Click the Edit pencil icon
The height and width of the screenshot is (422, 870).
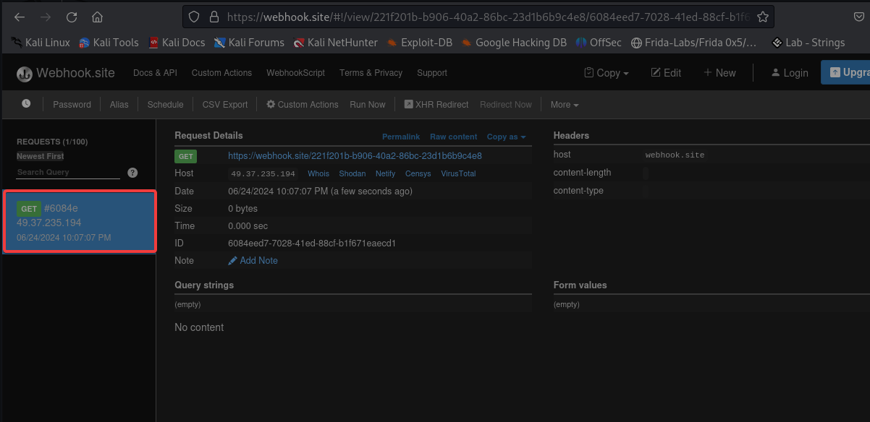click(x=654, y=72)
